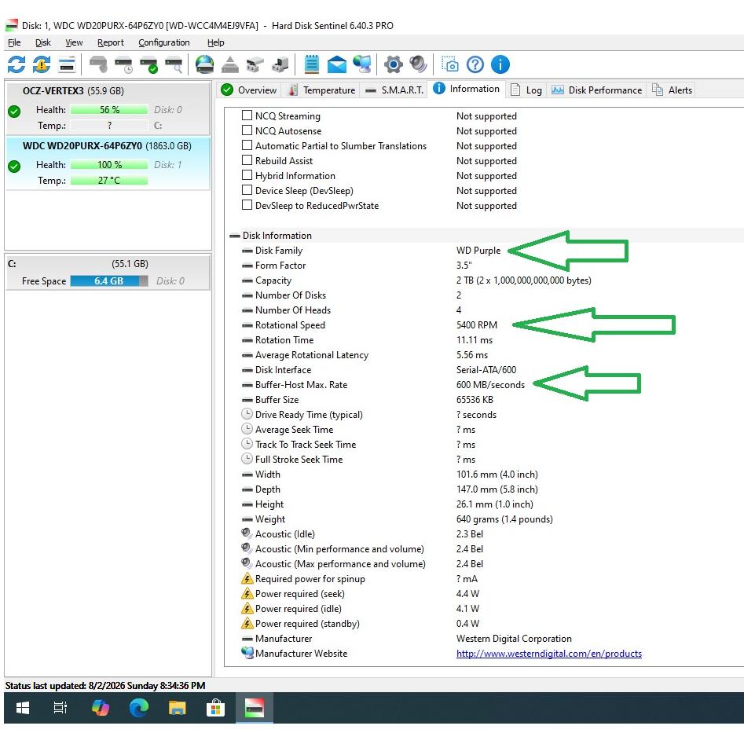Click the 'Serial-ATA/600' interface value

tap(486, 369)
